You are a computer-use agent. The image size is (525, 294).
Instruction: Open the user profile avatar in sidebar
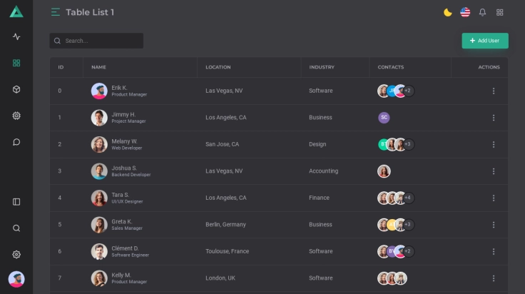pos(16,279)
